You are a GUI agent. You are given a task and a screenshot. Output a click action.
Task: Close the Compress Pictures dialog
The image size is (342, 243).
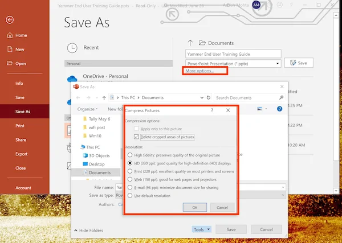[228, 110]
